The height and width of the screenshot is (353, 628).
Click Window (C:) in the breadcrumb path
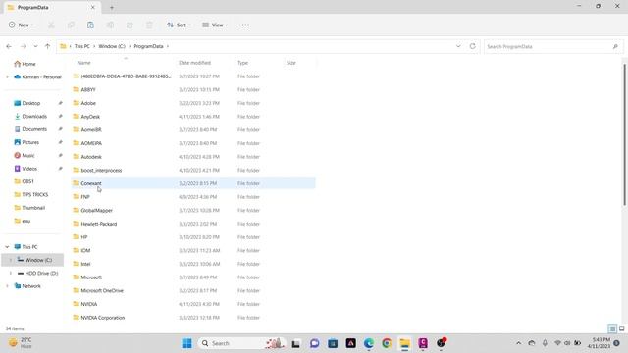[x=112, y=46]
